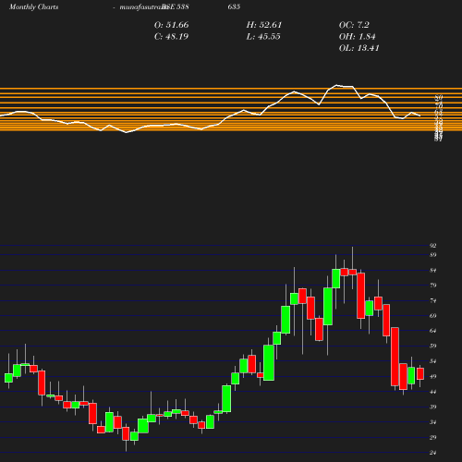Image resolution: width=462 pixels, height=462 pixels.
Task: Click the most recent red candlestick
Action: click(420, 373)
